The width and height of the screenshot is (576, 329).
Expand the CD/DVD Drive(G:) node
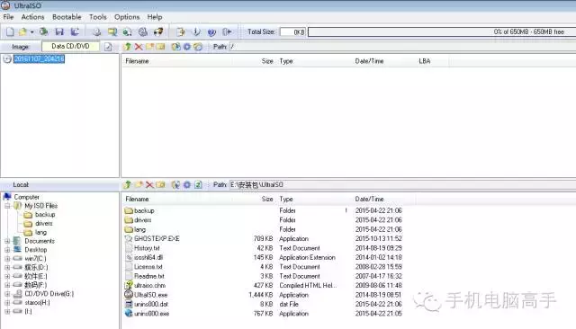click(x=7, y=294)
